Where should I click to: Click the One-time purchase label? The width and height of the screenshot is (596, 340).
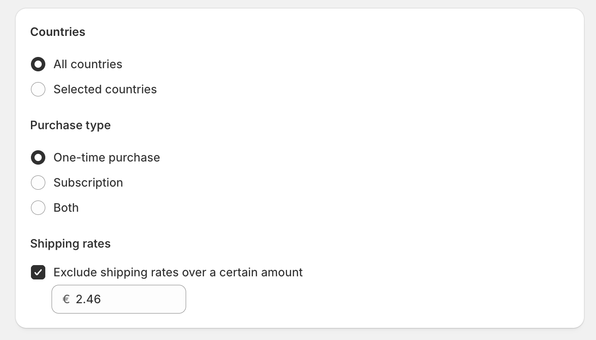pos(107,157)
